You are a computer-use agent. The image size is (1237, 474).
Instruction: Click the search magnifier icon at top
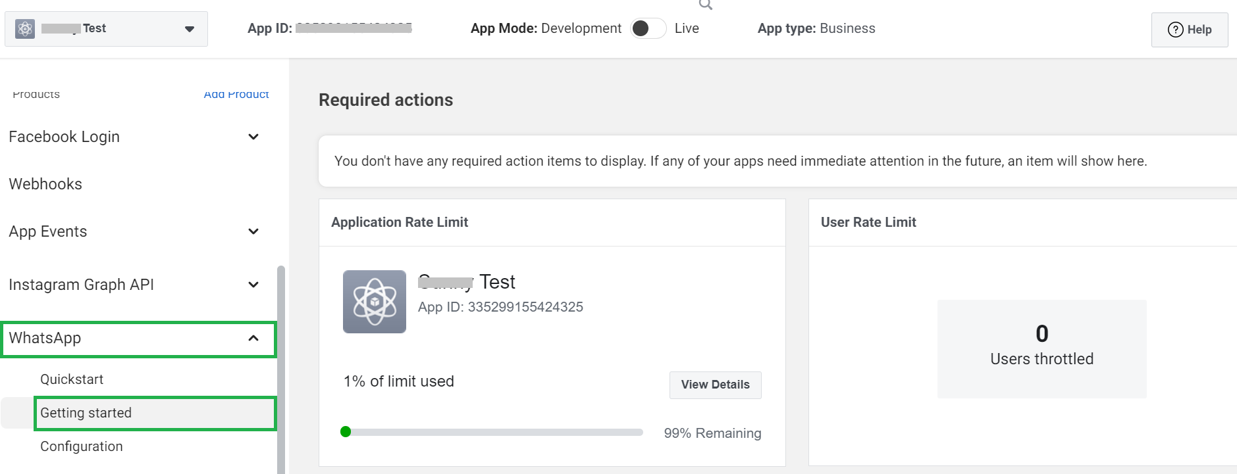pyautogui.click(x=705, y=5)
